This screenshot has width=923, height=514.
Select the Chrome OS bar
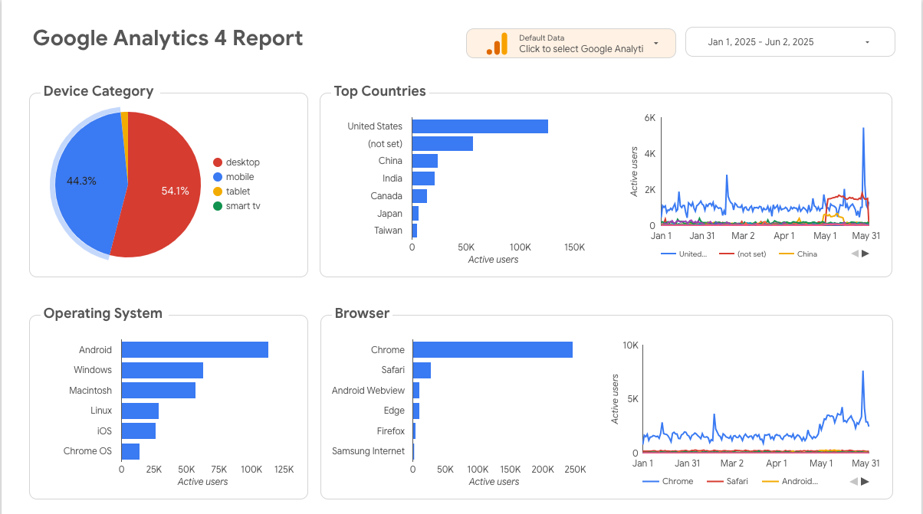pyautogui.click(x=130, y=451)
